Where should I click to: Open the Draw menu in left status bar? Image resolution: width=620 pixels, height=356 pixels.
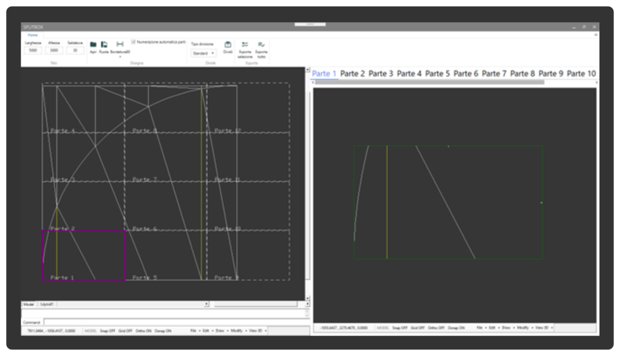coord(222,331)
